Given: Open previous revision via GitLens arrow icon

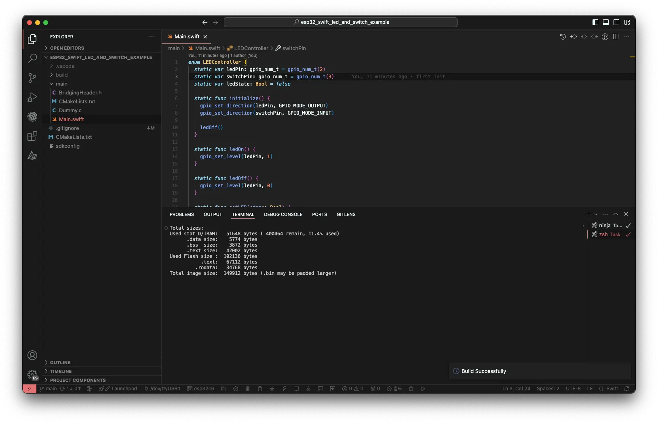Looking at the screenshot, I should coord(574,37).
